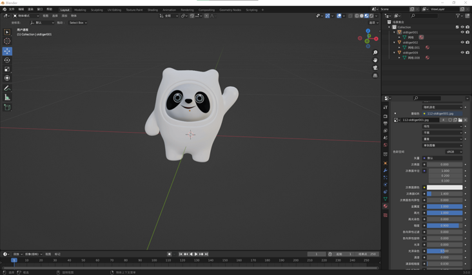Hide oldtiger001 with its eye icon
The width and height of the screenshot is (472, 275).
462,32
